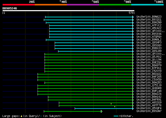Click the UniRef100_Q5JMX2 hit name
The height and width of the screenshot is (118, 166).
(x=149, y=57)
